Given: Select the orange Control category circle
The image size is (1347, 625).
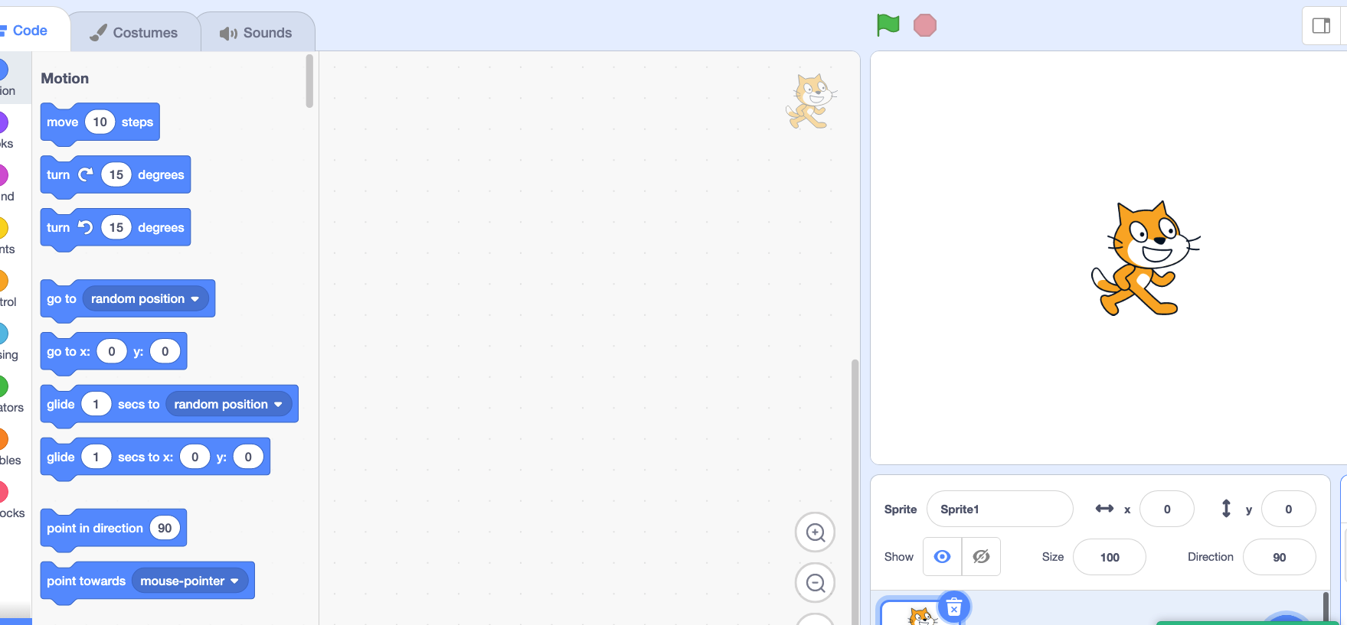Looking at the screenshot, I should click(2, 282).
